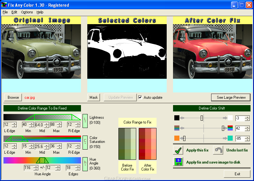
Task: Click the Color Saturation range bar
Action: pyautogui.click(x=42, y=139)
